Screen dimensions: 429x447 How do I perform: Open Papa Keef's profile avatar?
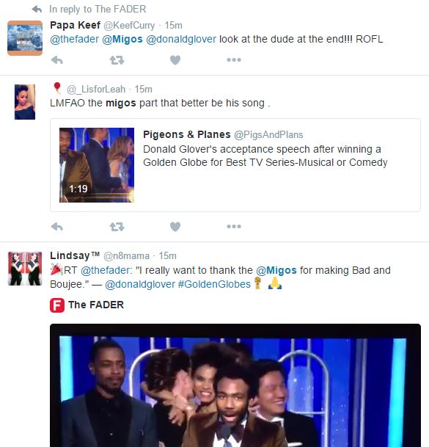tap(25, 38)
